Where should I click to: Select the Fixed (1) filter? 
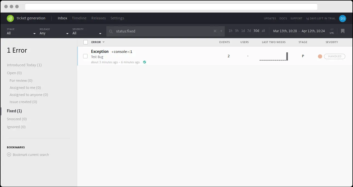click(x=14, y=111)
